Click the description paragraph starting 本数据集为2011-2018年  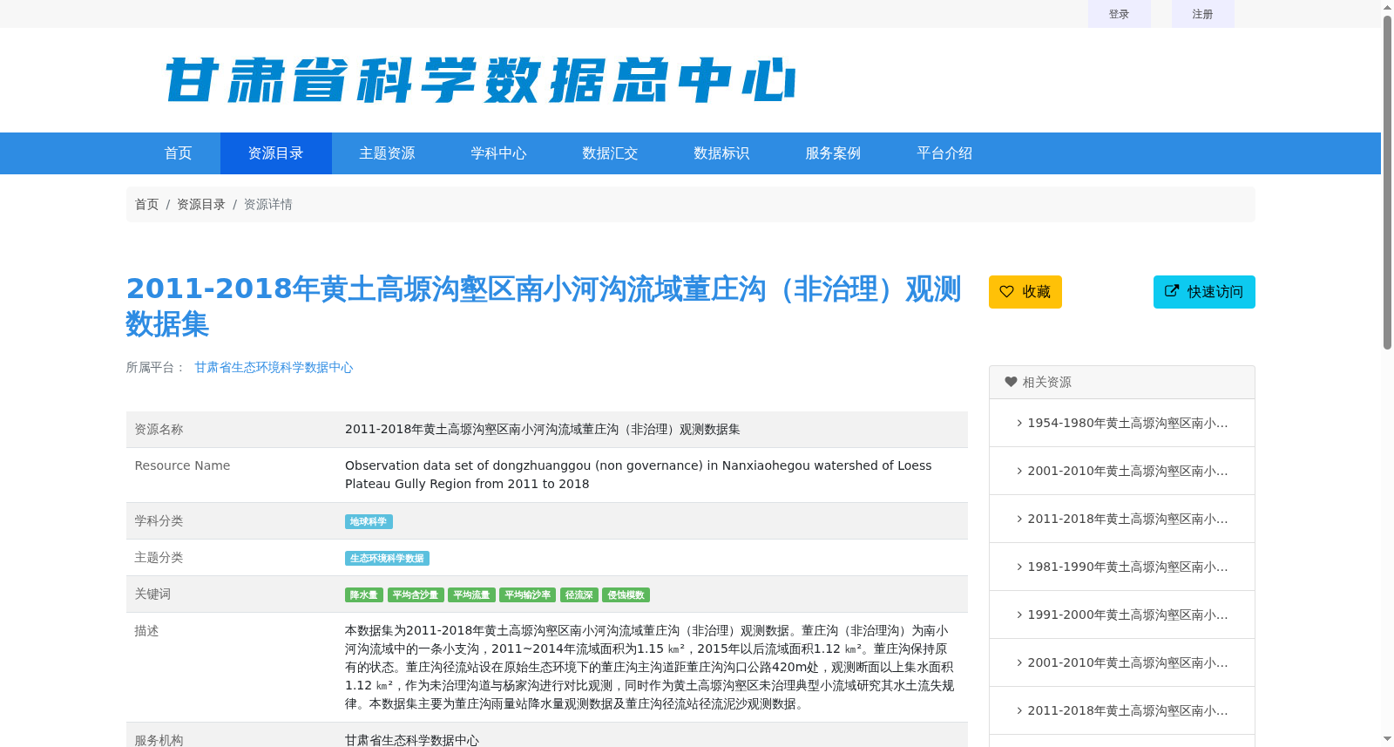[650, 667]
